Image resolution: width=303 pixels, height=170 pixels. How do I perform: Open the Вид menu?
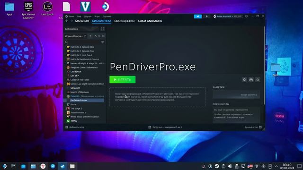(79, 17)
